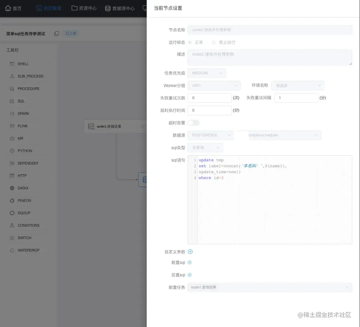Image resolution: width=360 pixels, height=327 pixels.
Task: Pick the SPARK task icon
Action: [x=12, y=113]
